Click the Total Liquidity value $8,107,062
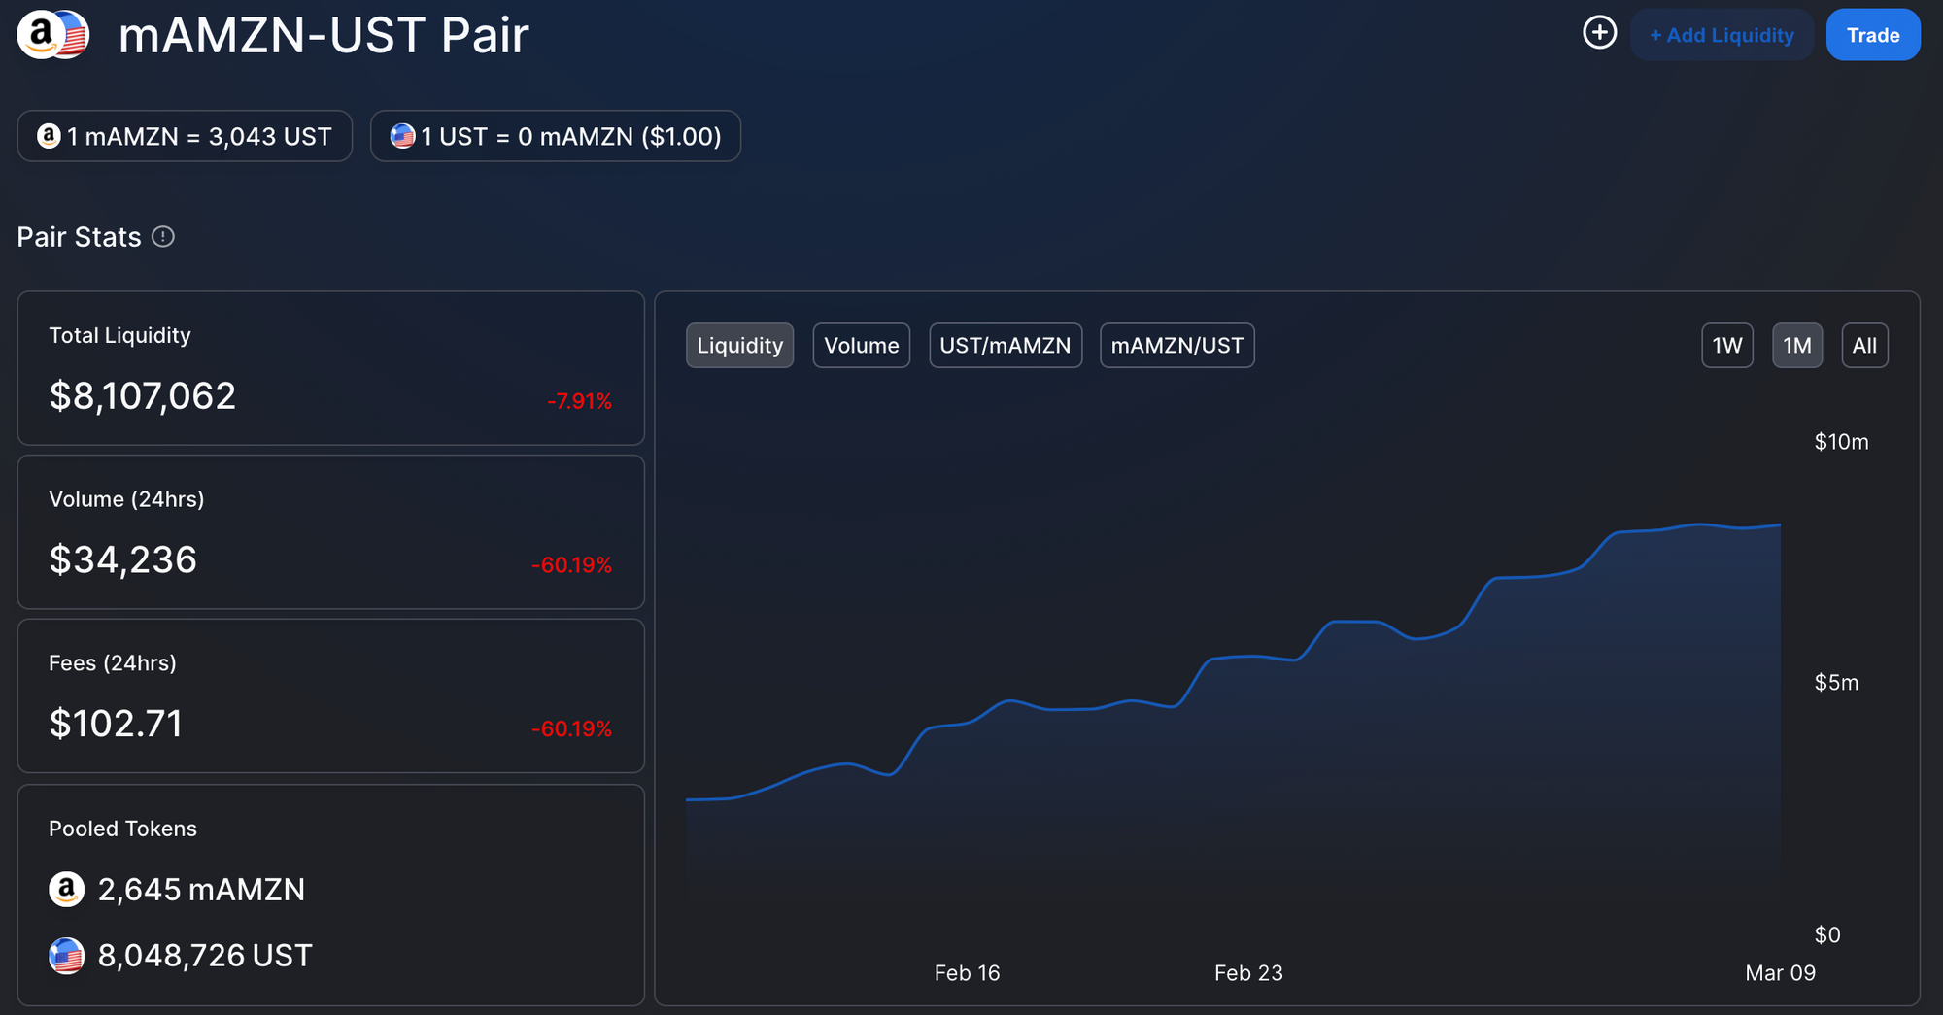This screenshot has width=1943, height=1015. 143,396
